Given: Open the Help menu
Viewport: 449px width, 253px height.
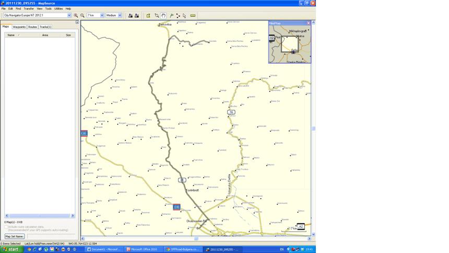Looking at the screenshot, I should [68, 8].
